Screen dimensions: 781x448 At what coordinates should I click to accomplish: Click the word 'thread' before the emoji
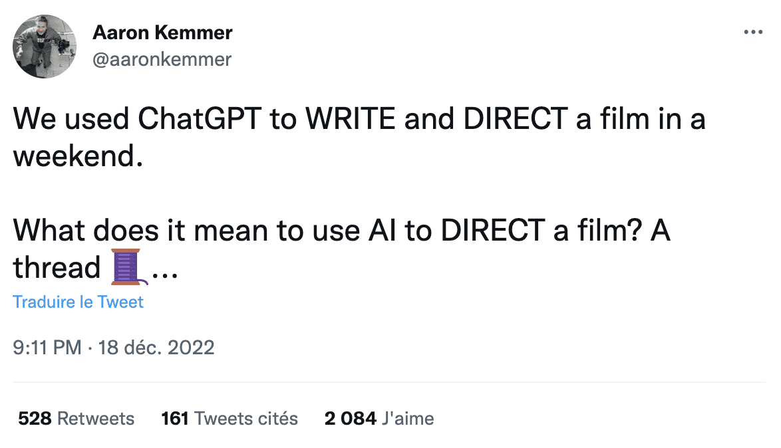click(56, 267)
